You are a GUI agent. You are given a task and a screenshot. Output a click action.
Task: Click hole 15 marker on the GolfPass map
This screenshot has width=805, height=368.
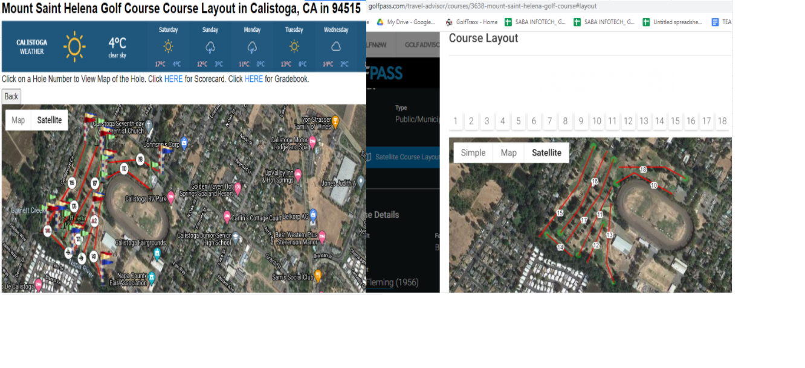[560, 213]
